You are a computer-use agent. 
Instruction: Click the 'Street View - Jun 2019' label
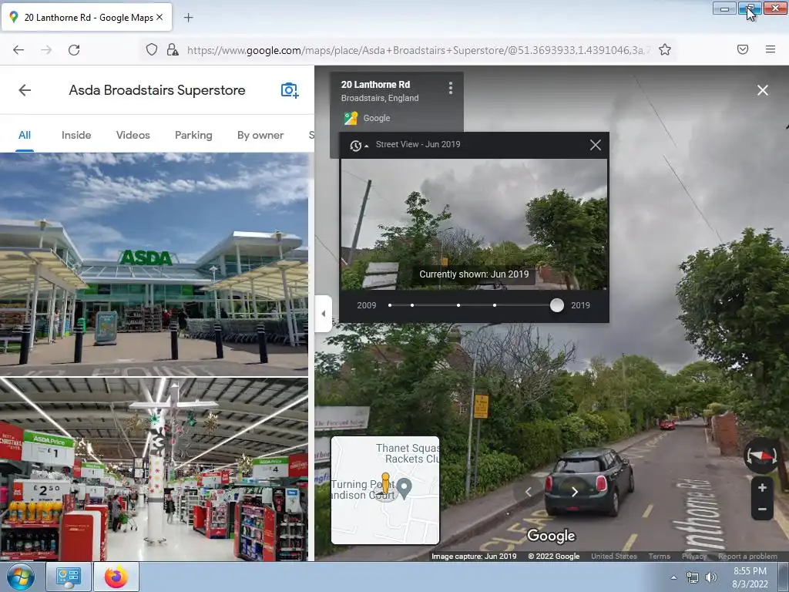418,144
